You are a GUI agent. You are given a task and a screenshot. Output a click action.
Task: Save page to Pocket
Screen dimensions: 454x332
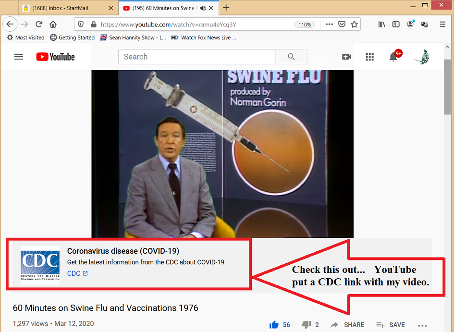[342, 25]
